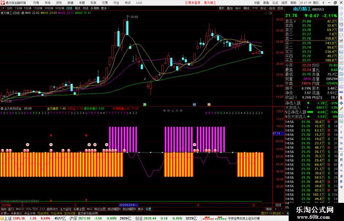Screen dimensions: 344x221
Task: Open 互动问答 tab
Action: [x=70, y=213]
